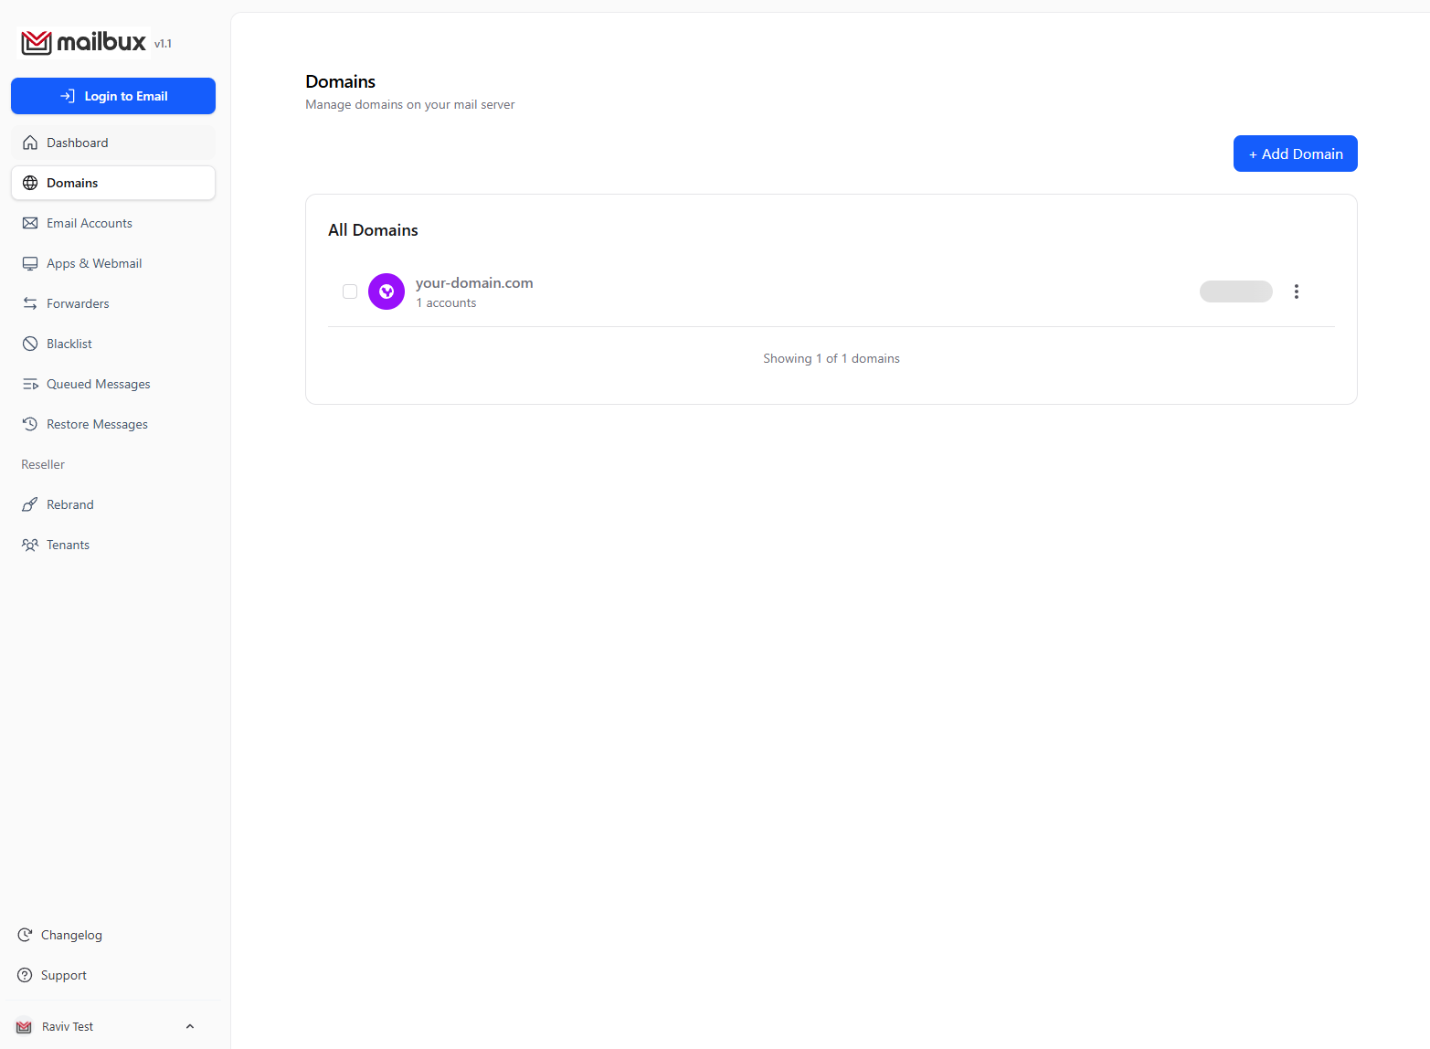Viewport: 1430px width, 1049px height.
Task: Open the Blacklist page
Action: [x=69, y=343]
